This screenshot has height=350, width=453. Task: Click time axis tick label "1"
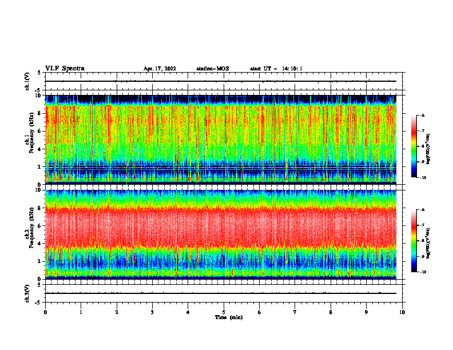tap(81, 312)
